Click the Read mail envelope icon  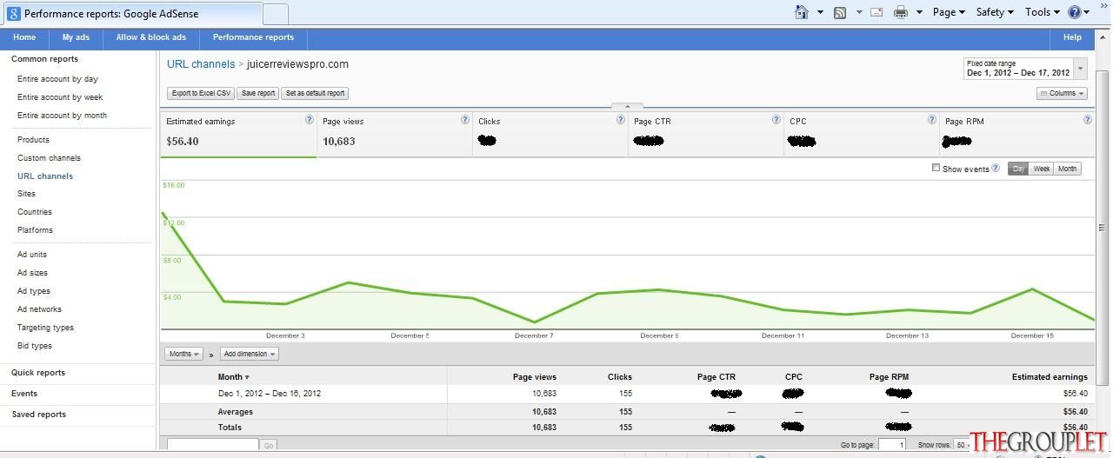point(876,12)
